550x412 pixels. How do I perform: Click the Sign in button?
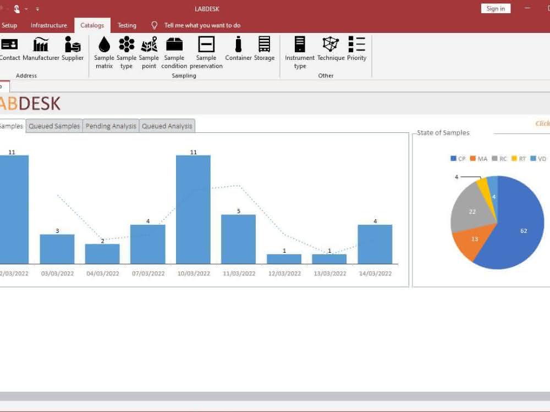(496, 9)
